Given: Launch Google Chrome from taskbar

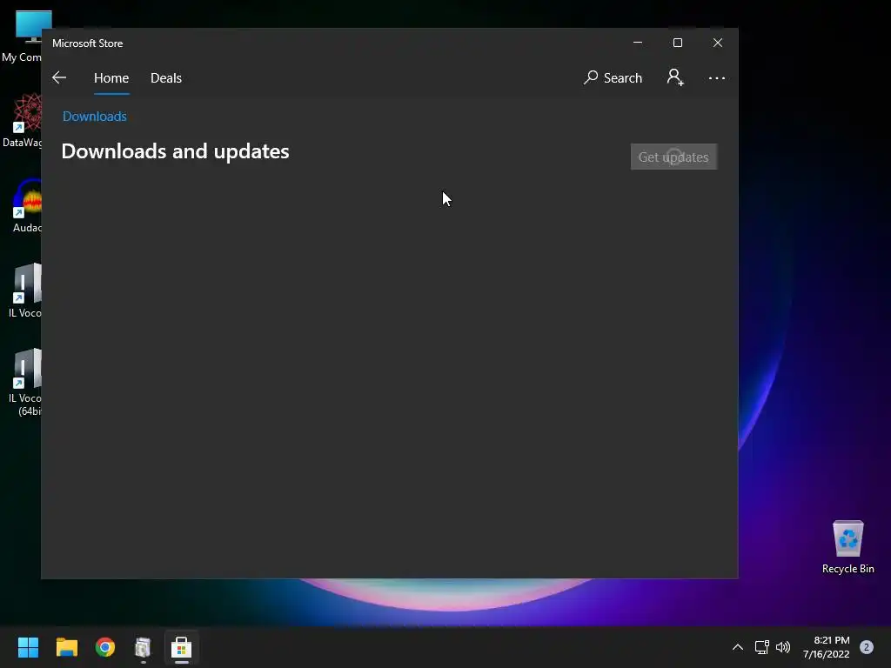Looking at the screenshot, I should [x=105, y=647].
